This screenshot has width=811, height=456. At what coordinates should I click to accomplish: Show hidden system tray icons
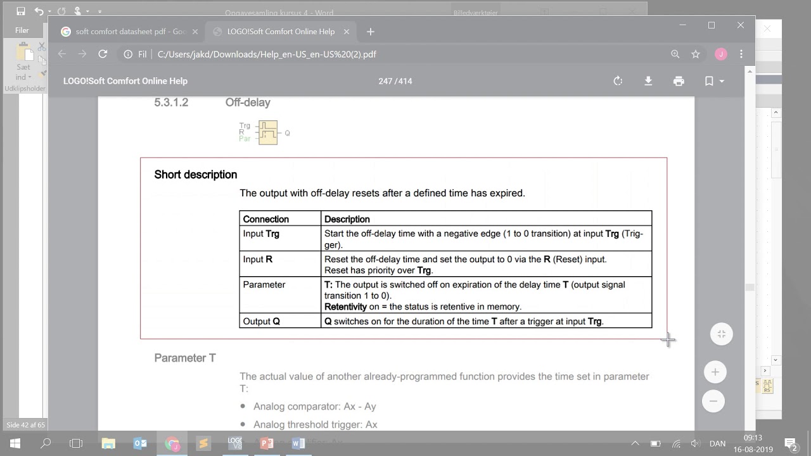tap(635, 443)
